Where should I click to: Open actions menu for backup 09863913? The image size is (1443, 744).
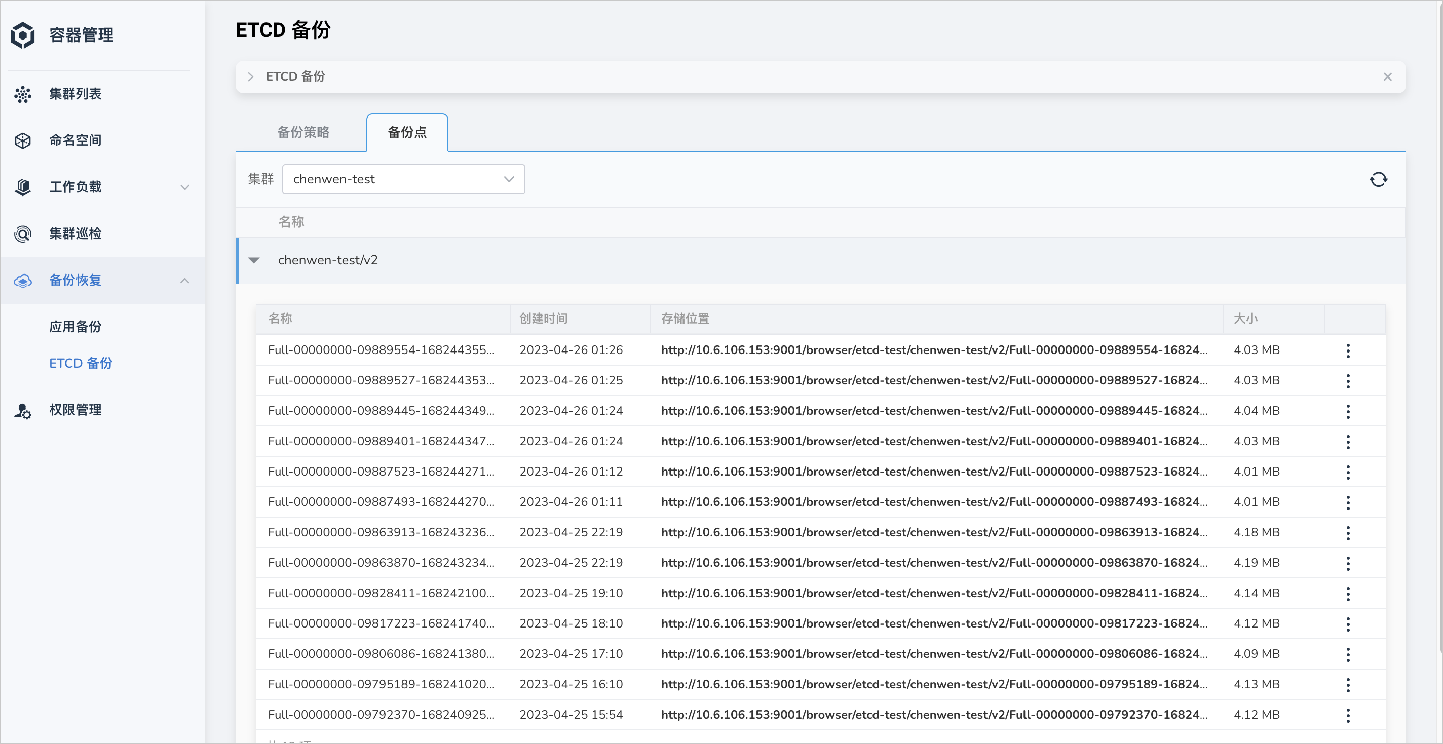click(x=1348, y=532)
